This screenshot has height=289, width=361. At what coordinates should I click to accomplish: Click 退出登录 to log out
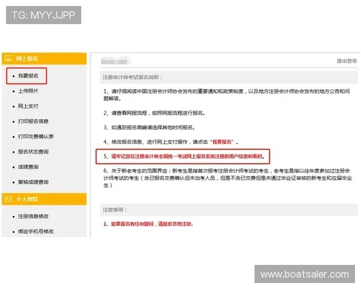pos(347,61)
